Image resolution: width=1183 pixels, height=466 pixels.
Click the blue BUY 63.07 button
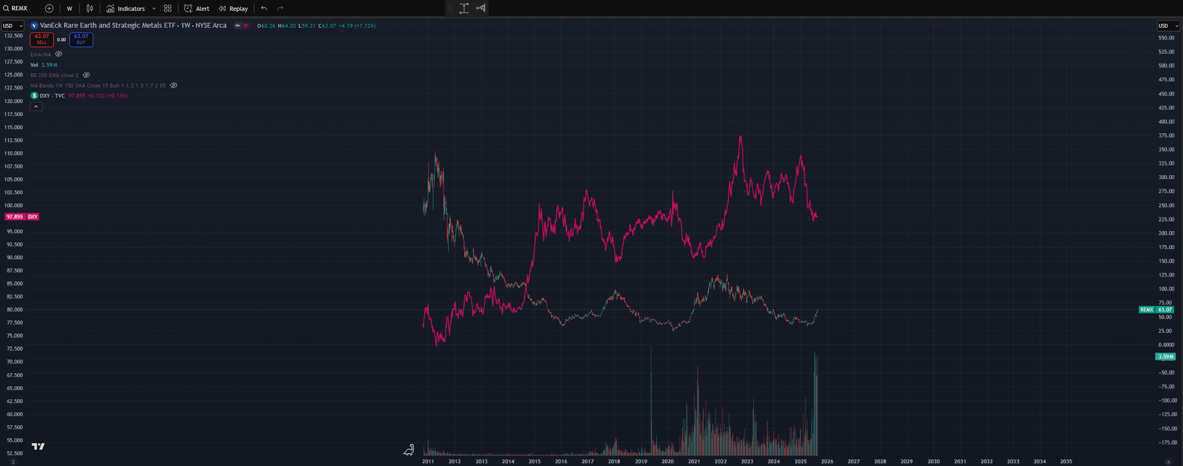(81, 40)
